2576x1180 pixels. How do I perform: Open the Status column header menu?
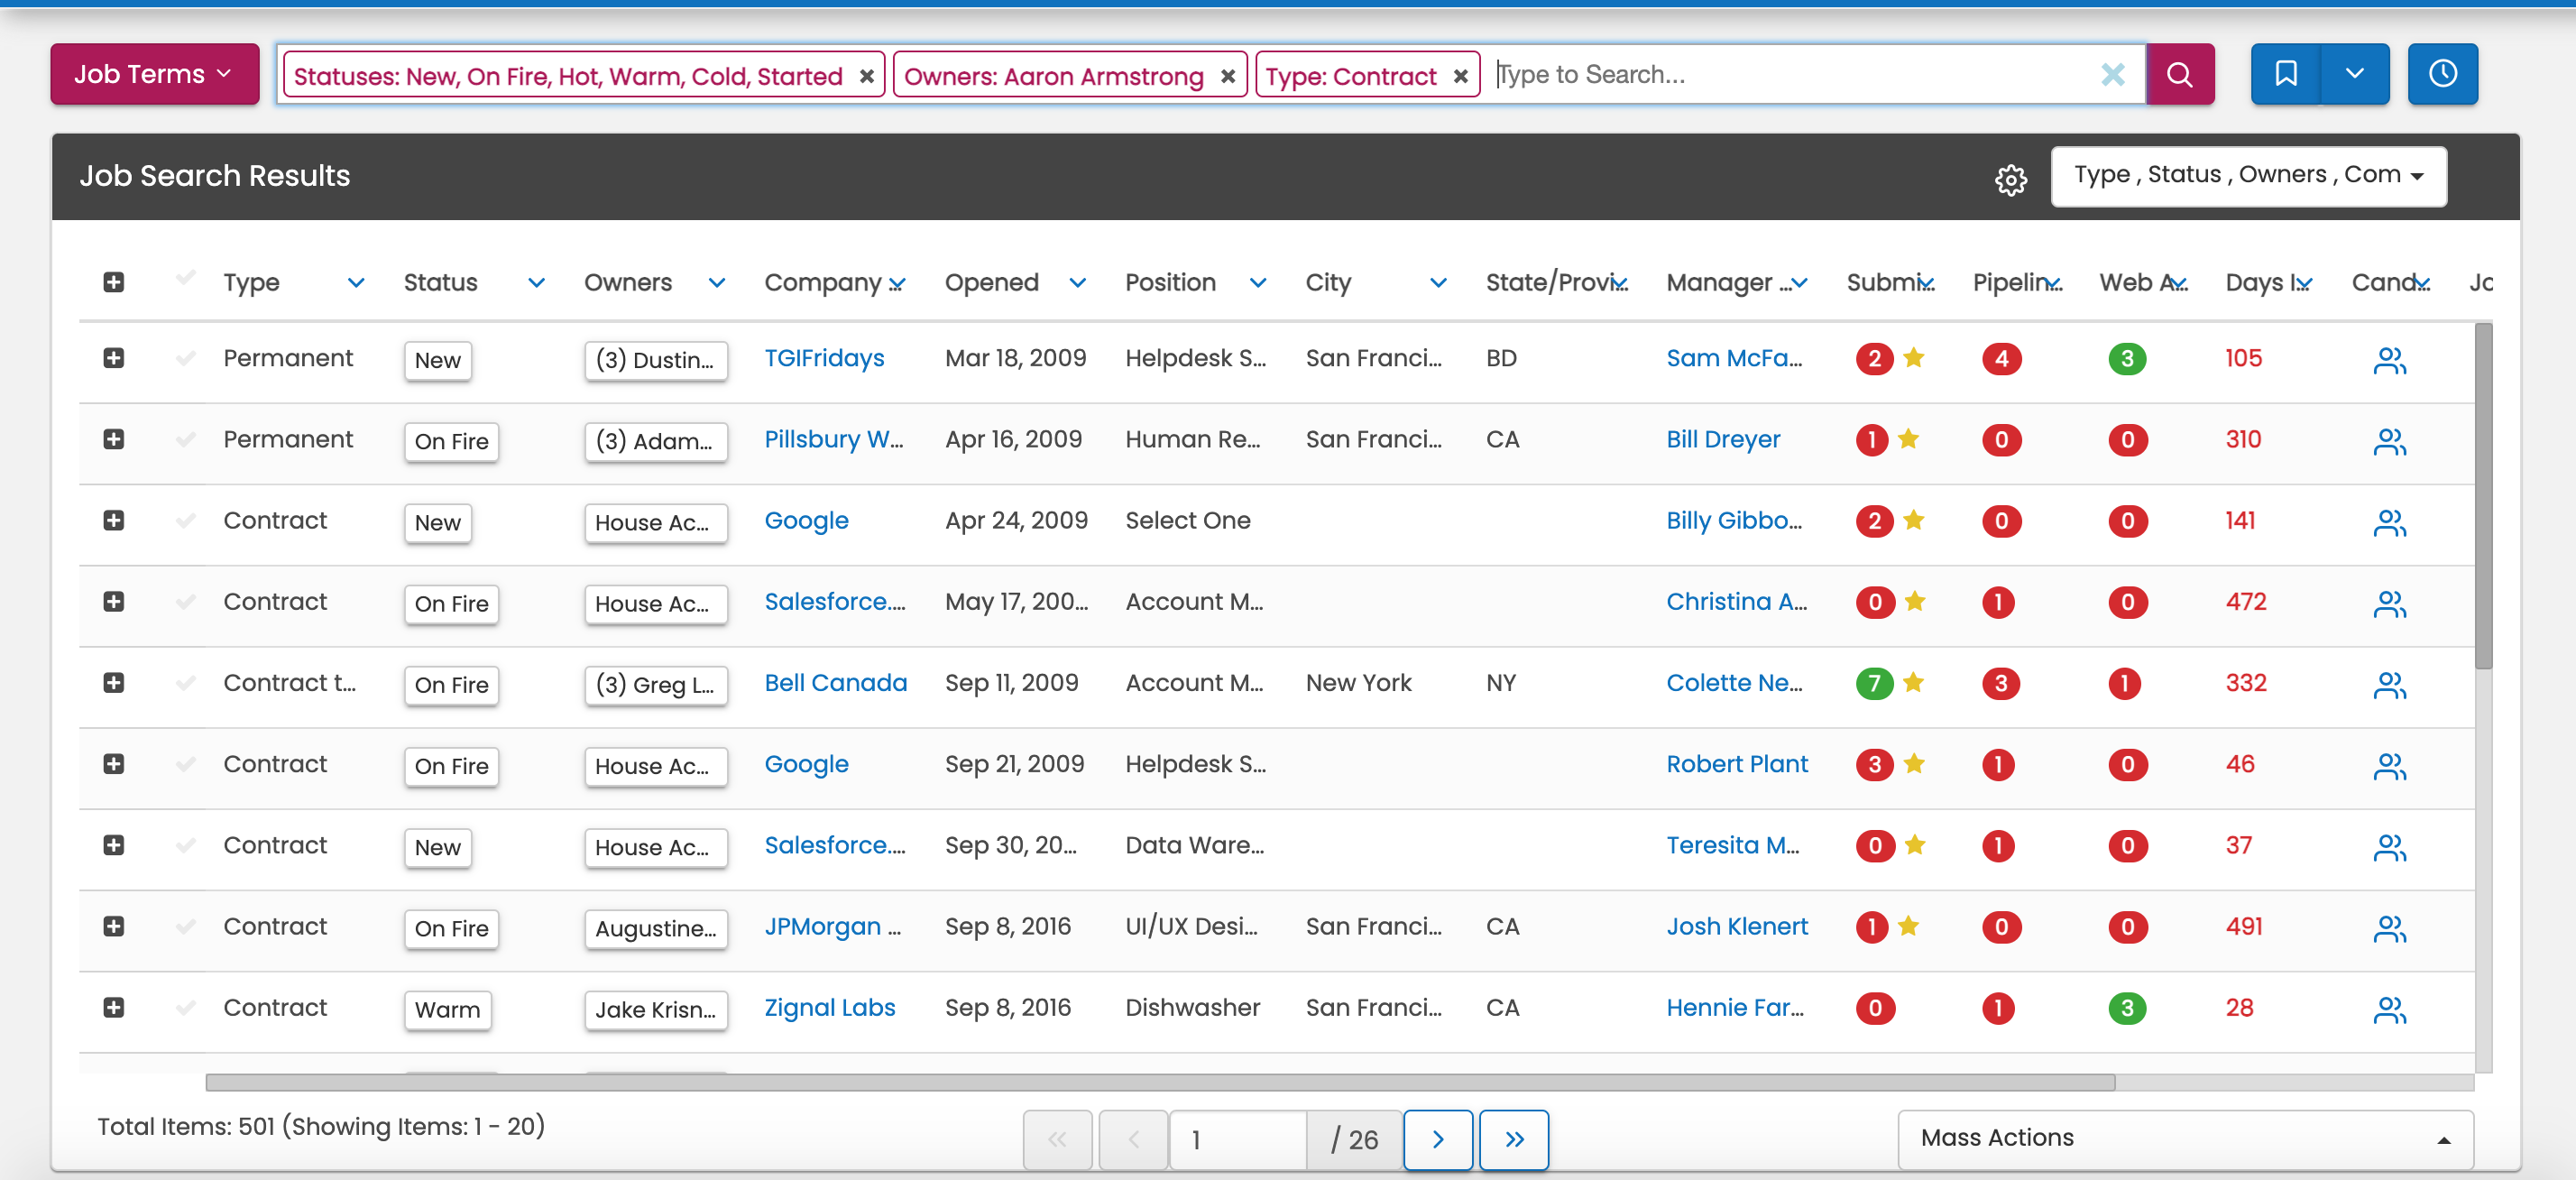click(x=536, y=283)
